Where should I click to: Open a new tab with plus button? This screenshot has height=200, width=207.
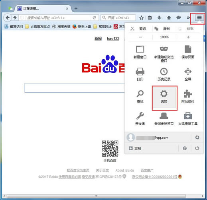pyautogui.click(x=76, y=9)
